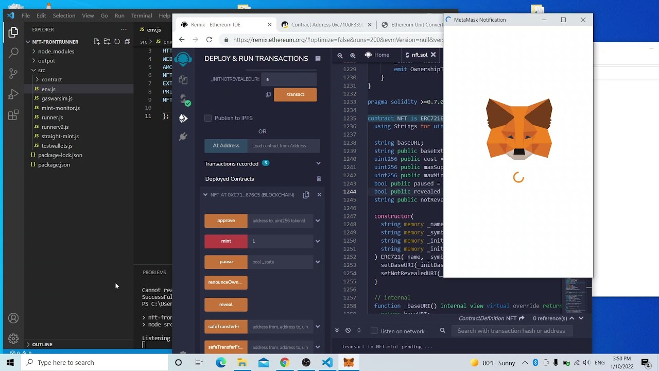
Task: Click the reveal function button
Action: (226, 305)
